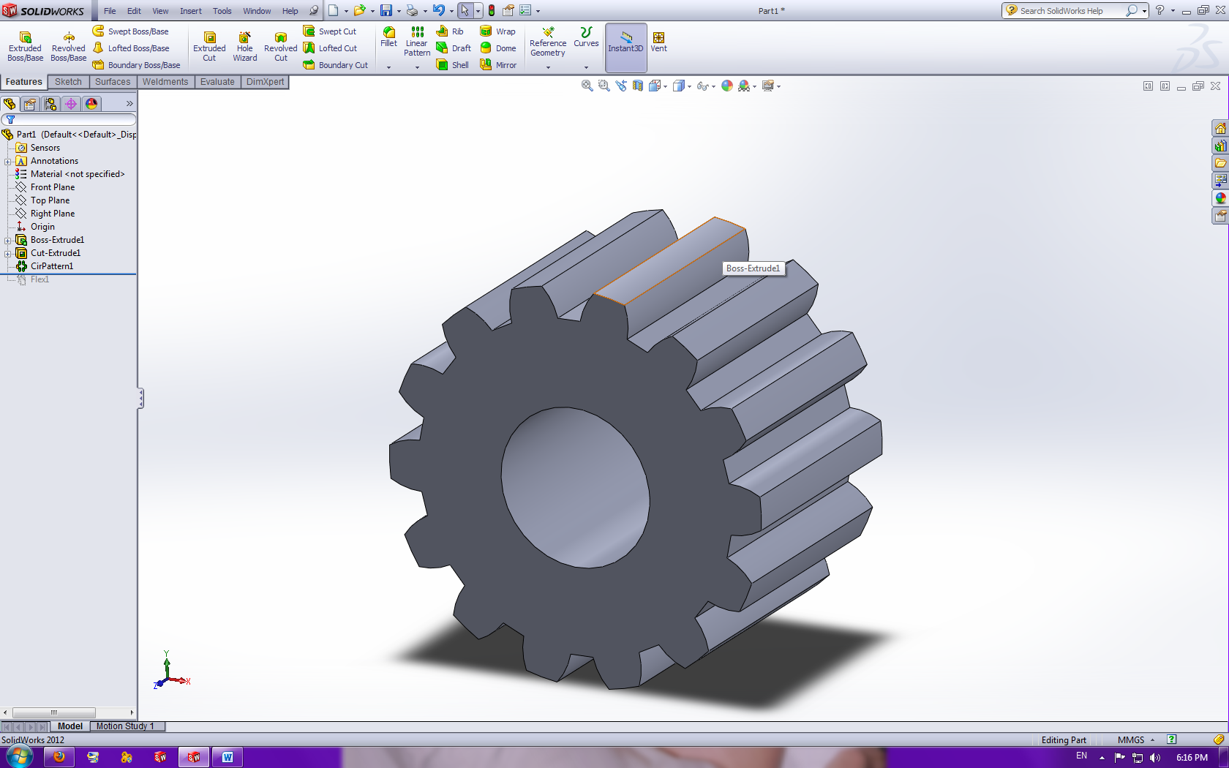Viewport: 1229px width, 768px height.
Task: Open Edit Appearance color sphere in view toolbar
Action: pyautogui.click(x=727, y=86)
